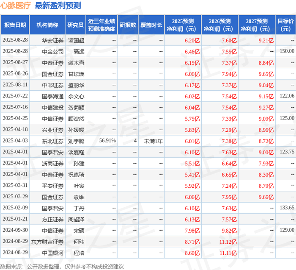Click 2025 forecast value 5.41亿
This screenshot has height=270, width=296.
point(192,175)
